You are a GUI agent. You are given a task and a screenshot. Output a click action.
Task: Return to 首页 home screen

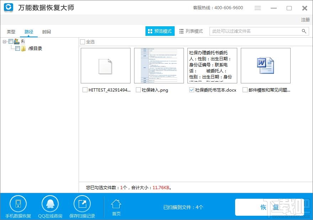coord(116,206)
